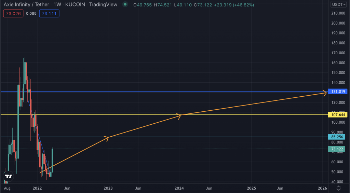Screen dimensions: 350x193
Task: Click the TradingView logo icon
Action: [x=9, y=177]
